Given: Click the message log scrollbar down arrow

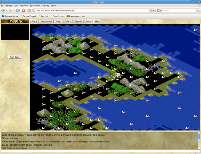Looking at the screenshot, I should click(199, 148).
